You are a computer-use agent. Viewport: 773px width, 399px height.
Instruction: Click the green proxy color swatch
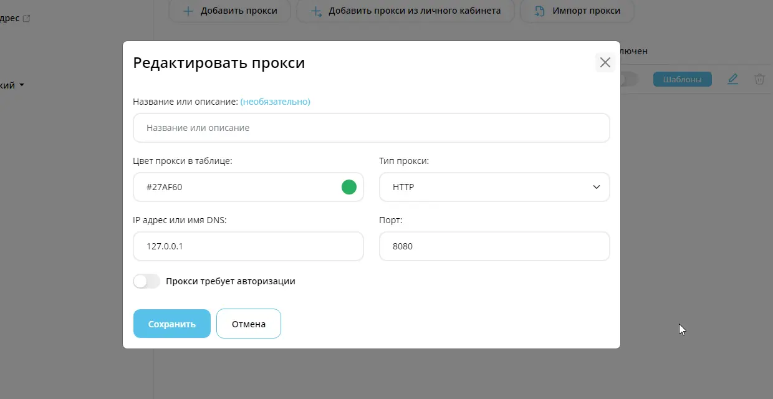point(348,186)
